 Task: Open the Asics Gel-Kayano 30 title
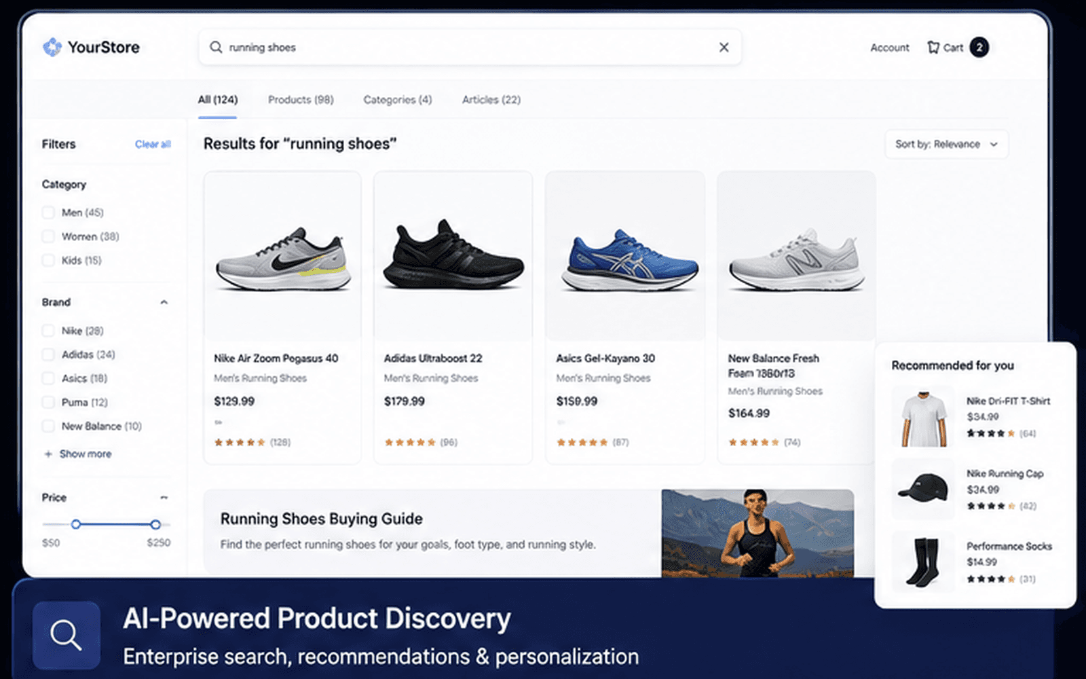pyautogui.click(x=605, y=358)
